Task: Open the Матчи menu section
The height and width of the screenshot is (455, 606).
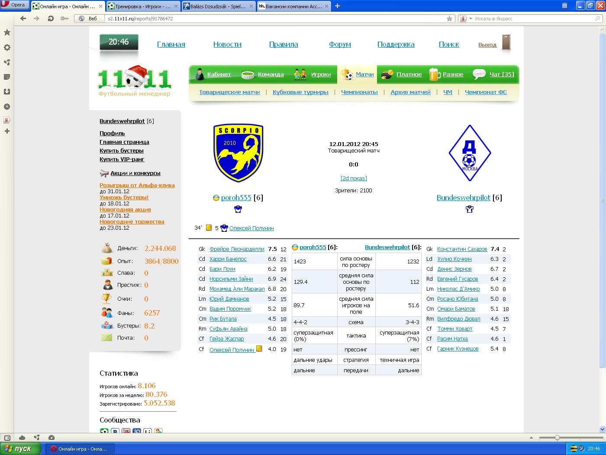Action: click(x=364, y=75)
